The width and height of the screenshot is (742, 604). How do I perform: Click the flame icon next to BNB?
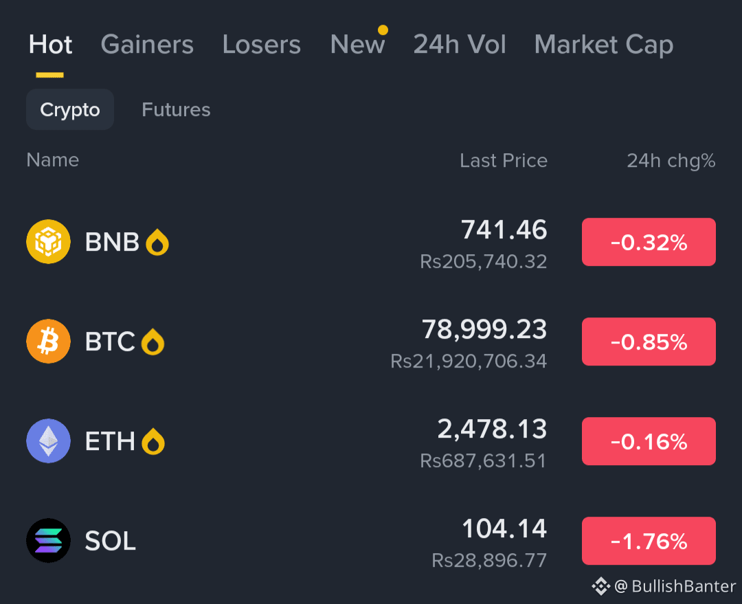click(x=157, y=243)
